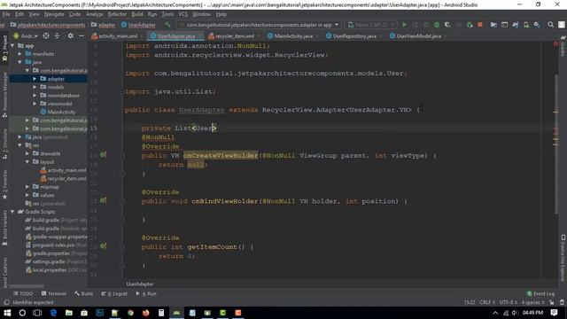Open the device selector dropdown
This screenshot has width=567, height=319.
[x=371, y=25]
